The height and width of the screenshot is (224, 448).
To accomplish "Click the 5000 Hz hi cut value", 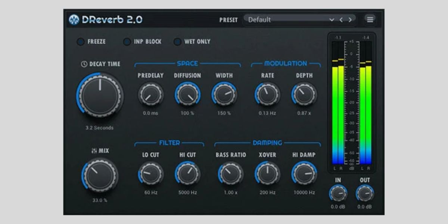I will point(187,193).
